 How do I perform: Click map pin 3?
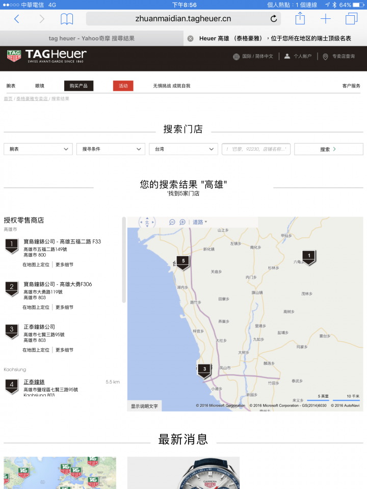pyautogui.click(x=204, y=370)
